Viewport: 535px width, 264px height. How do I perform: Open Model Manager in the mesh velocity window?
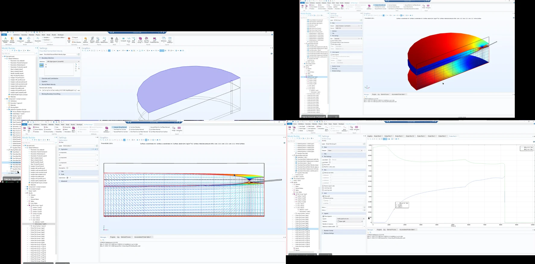click(x=12, y=40)
